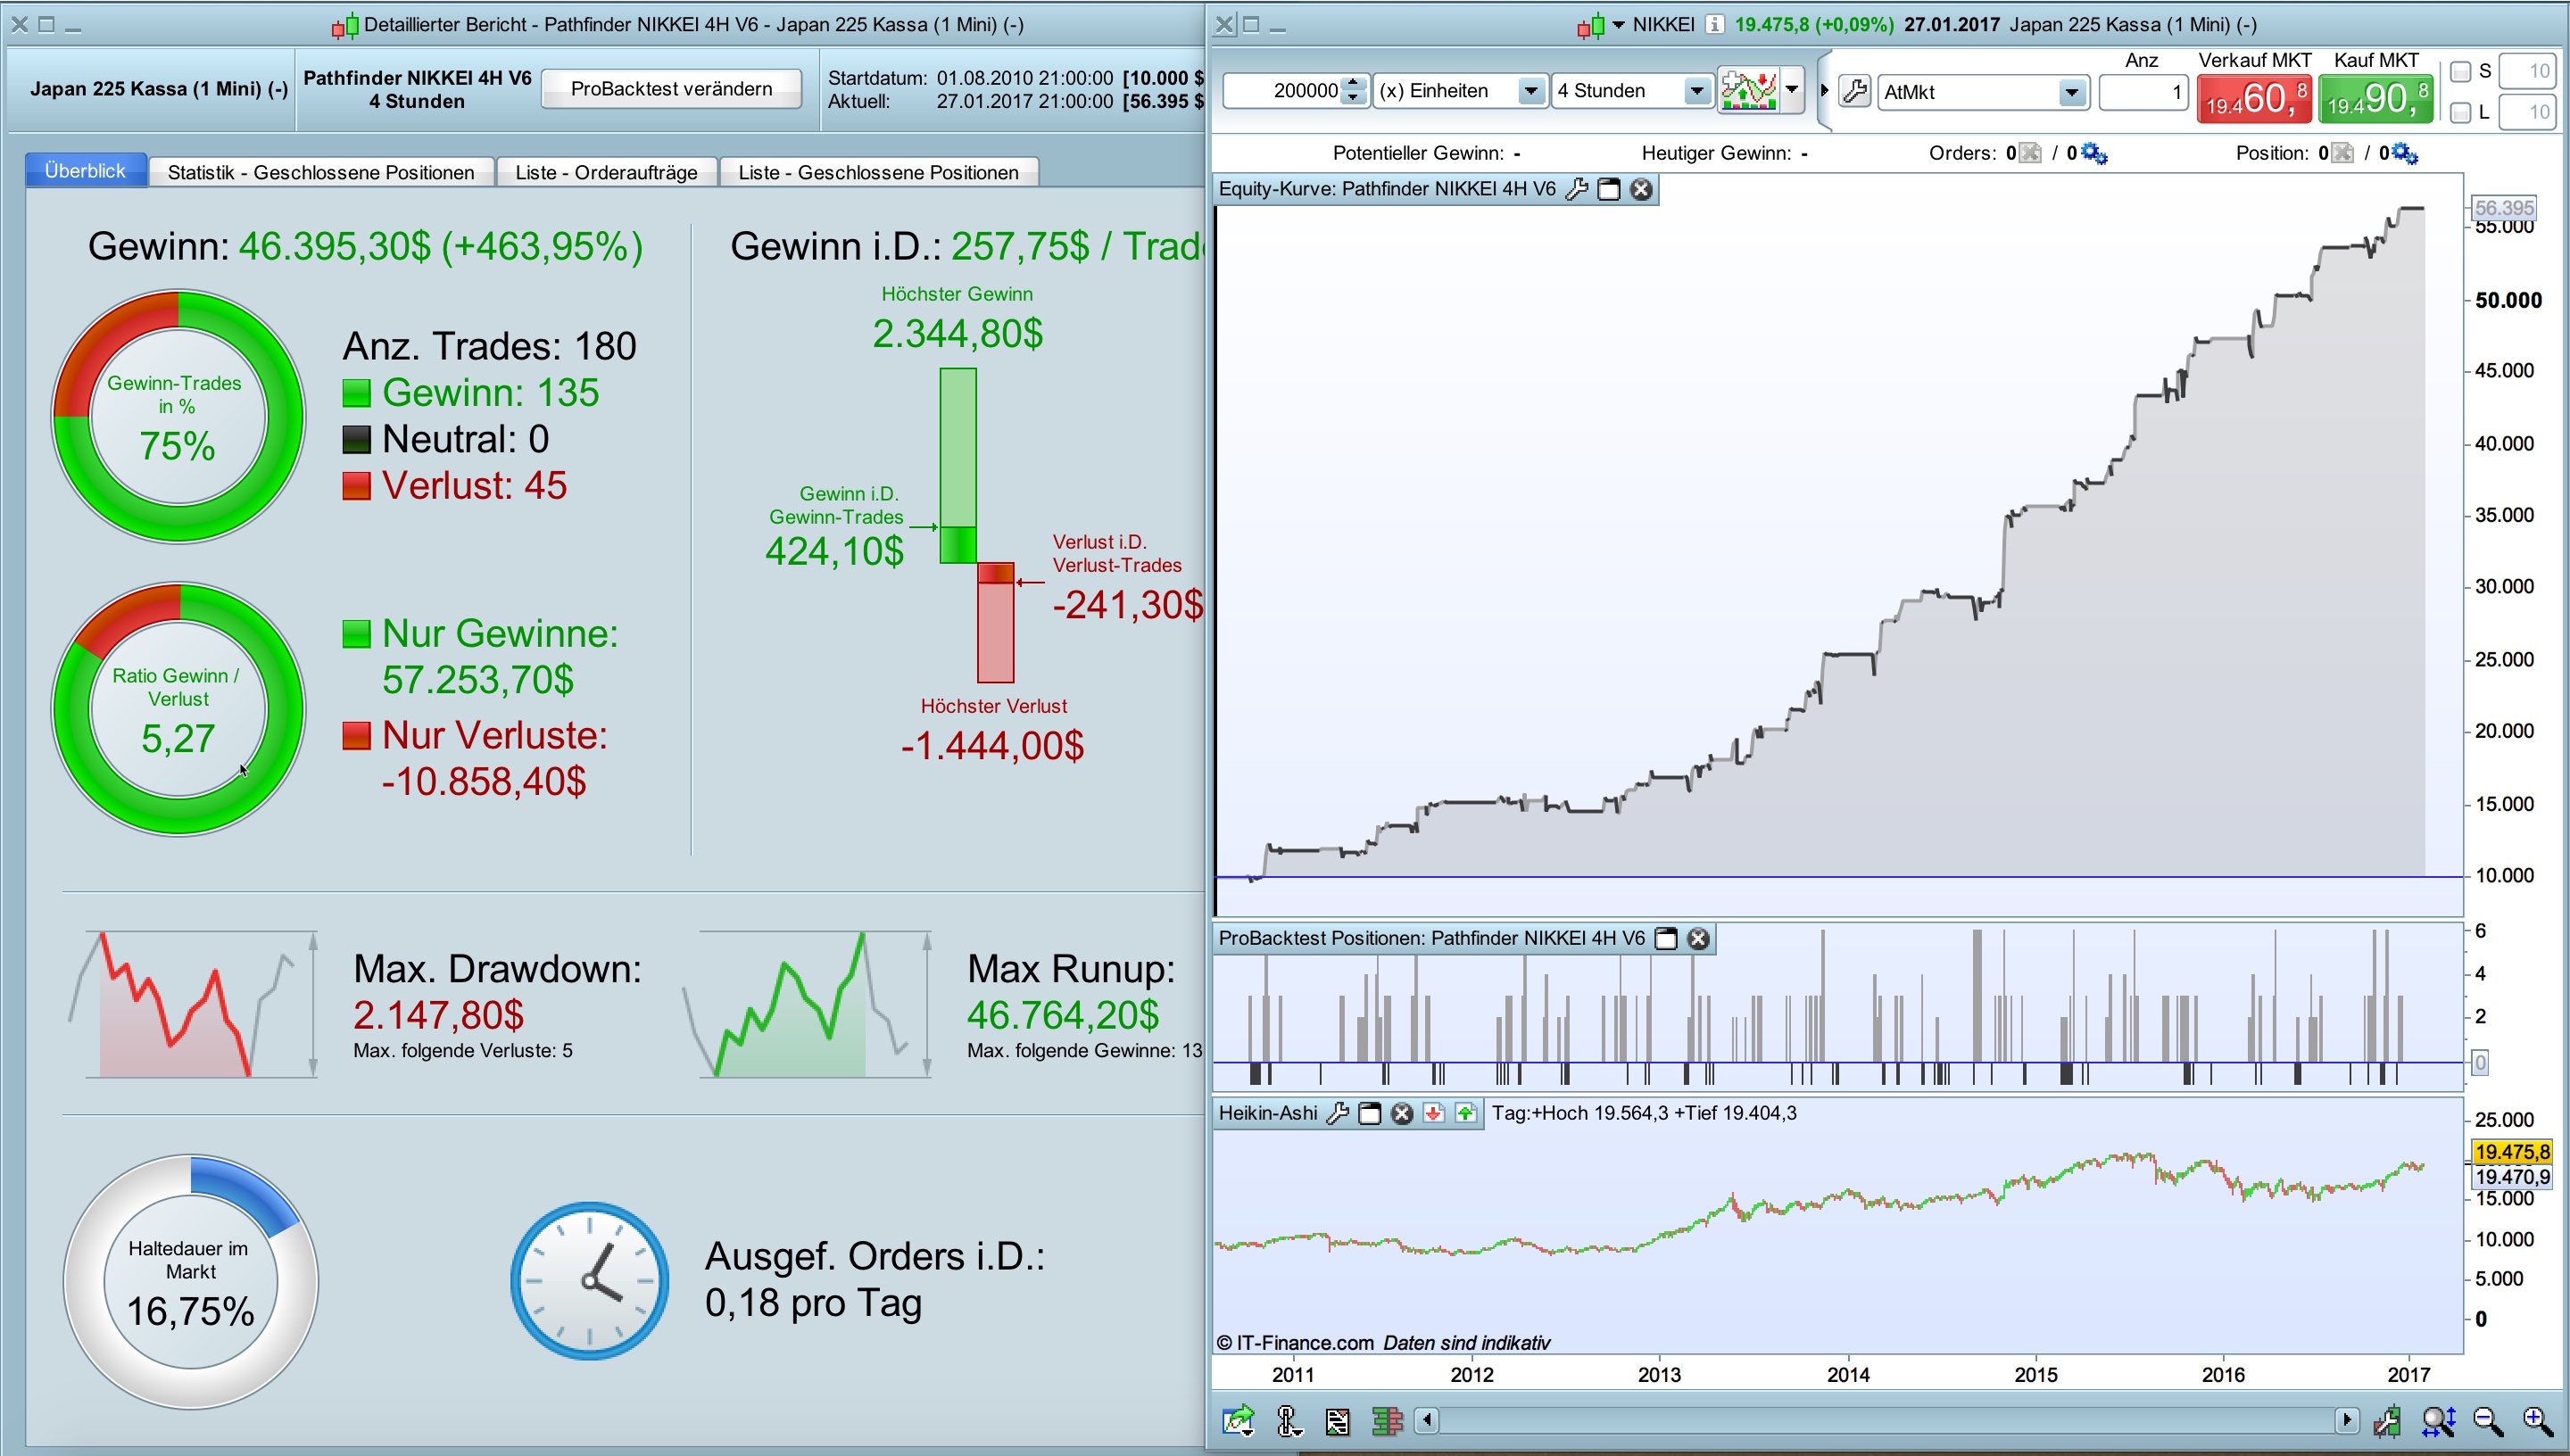
Task: Click the zoom in magnifier icon
Action: pyautogui.click(x=2537, y=1420)
